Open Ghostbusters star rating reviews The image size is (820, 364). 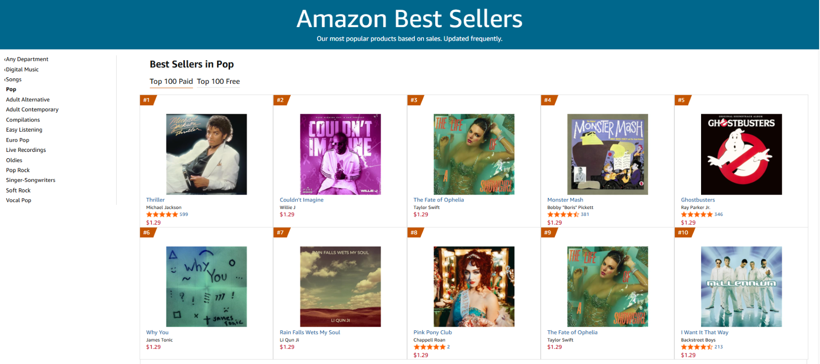pyautogui.click(x=696, y=214)
